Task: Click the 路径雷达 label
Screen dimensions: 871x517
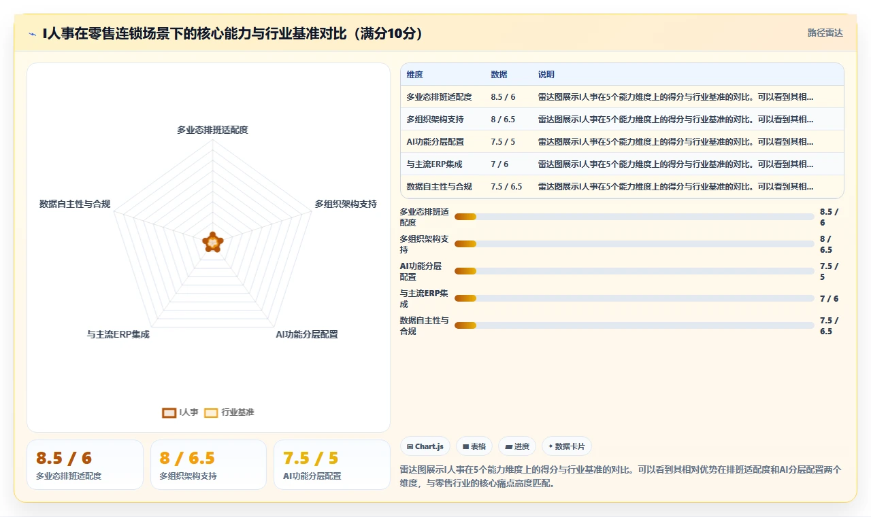Action: (825, 33)
